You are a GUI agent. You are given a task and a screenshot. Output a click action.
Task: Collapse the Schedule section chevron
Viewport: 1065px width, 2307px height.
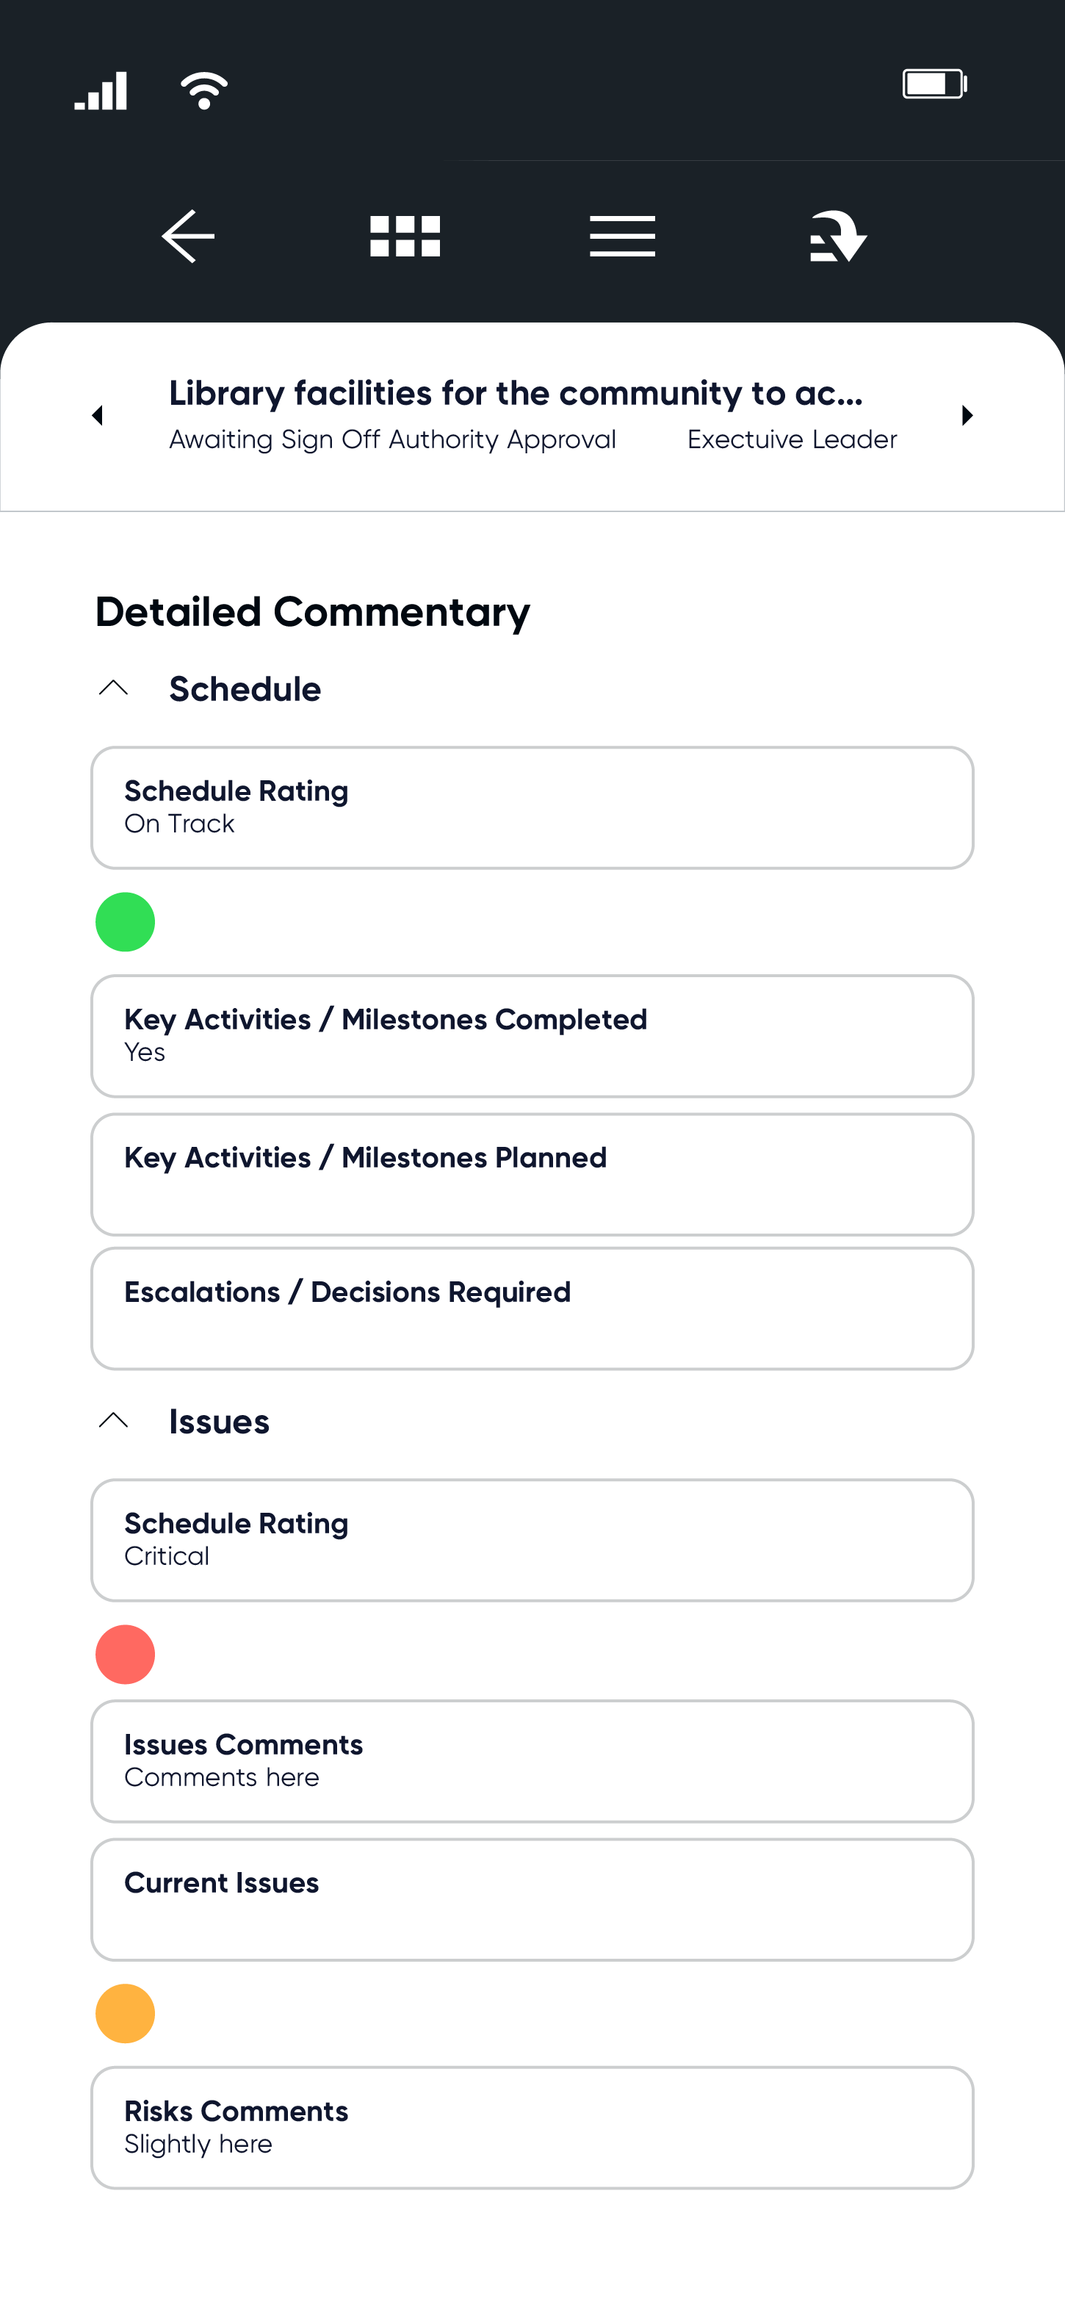click(x=114, y=688)
